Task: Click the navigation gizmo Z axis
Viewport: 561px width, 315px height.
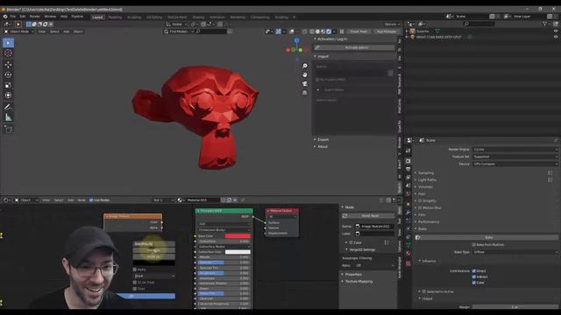Action: [x=296, y=41]
